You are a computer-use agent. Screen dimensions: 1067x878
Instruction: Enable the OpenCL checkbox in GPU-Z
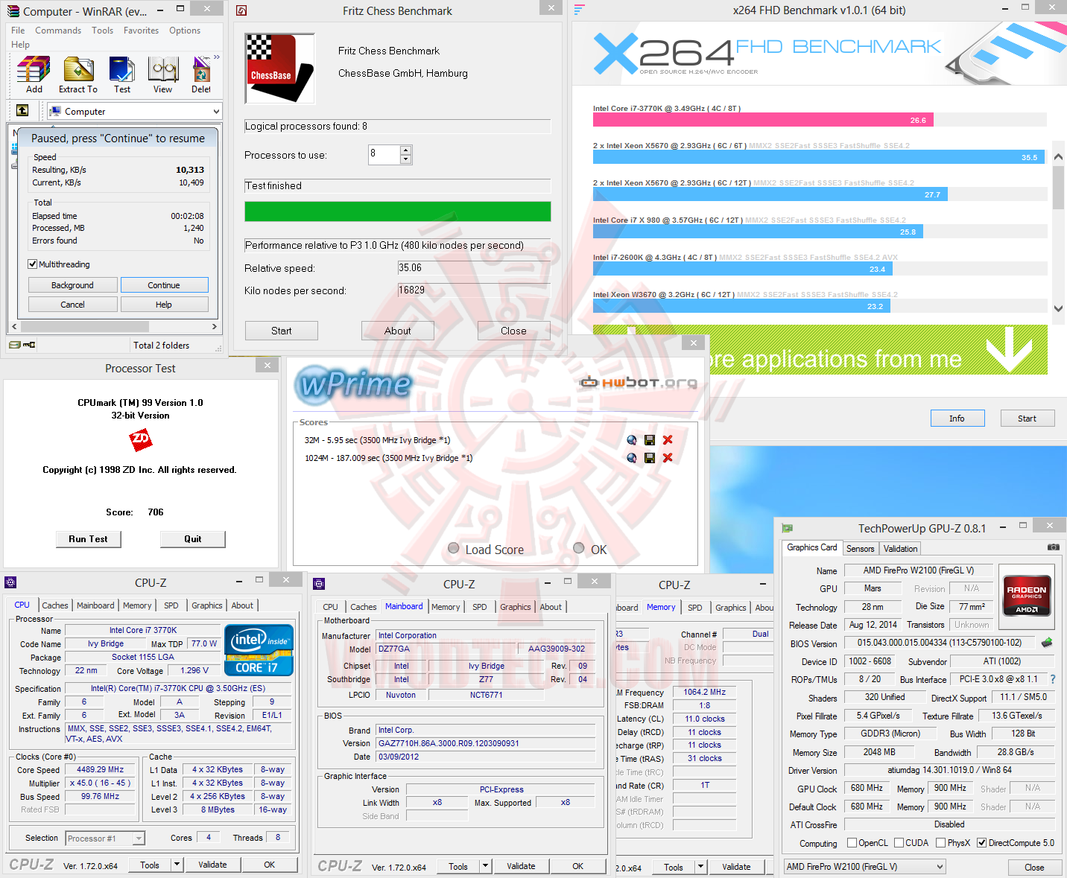[852, 842]
